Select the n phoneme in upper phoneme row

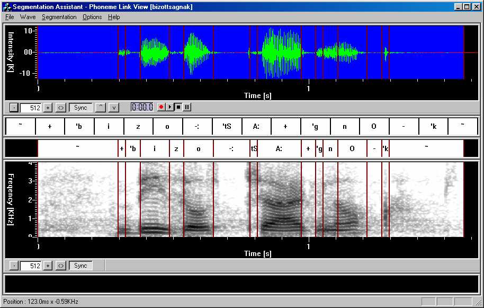345,126
